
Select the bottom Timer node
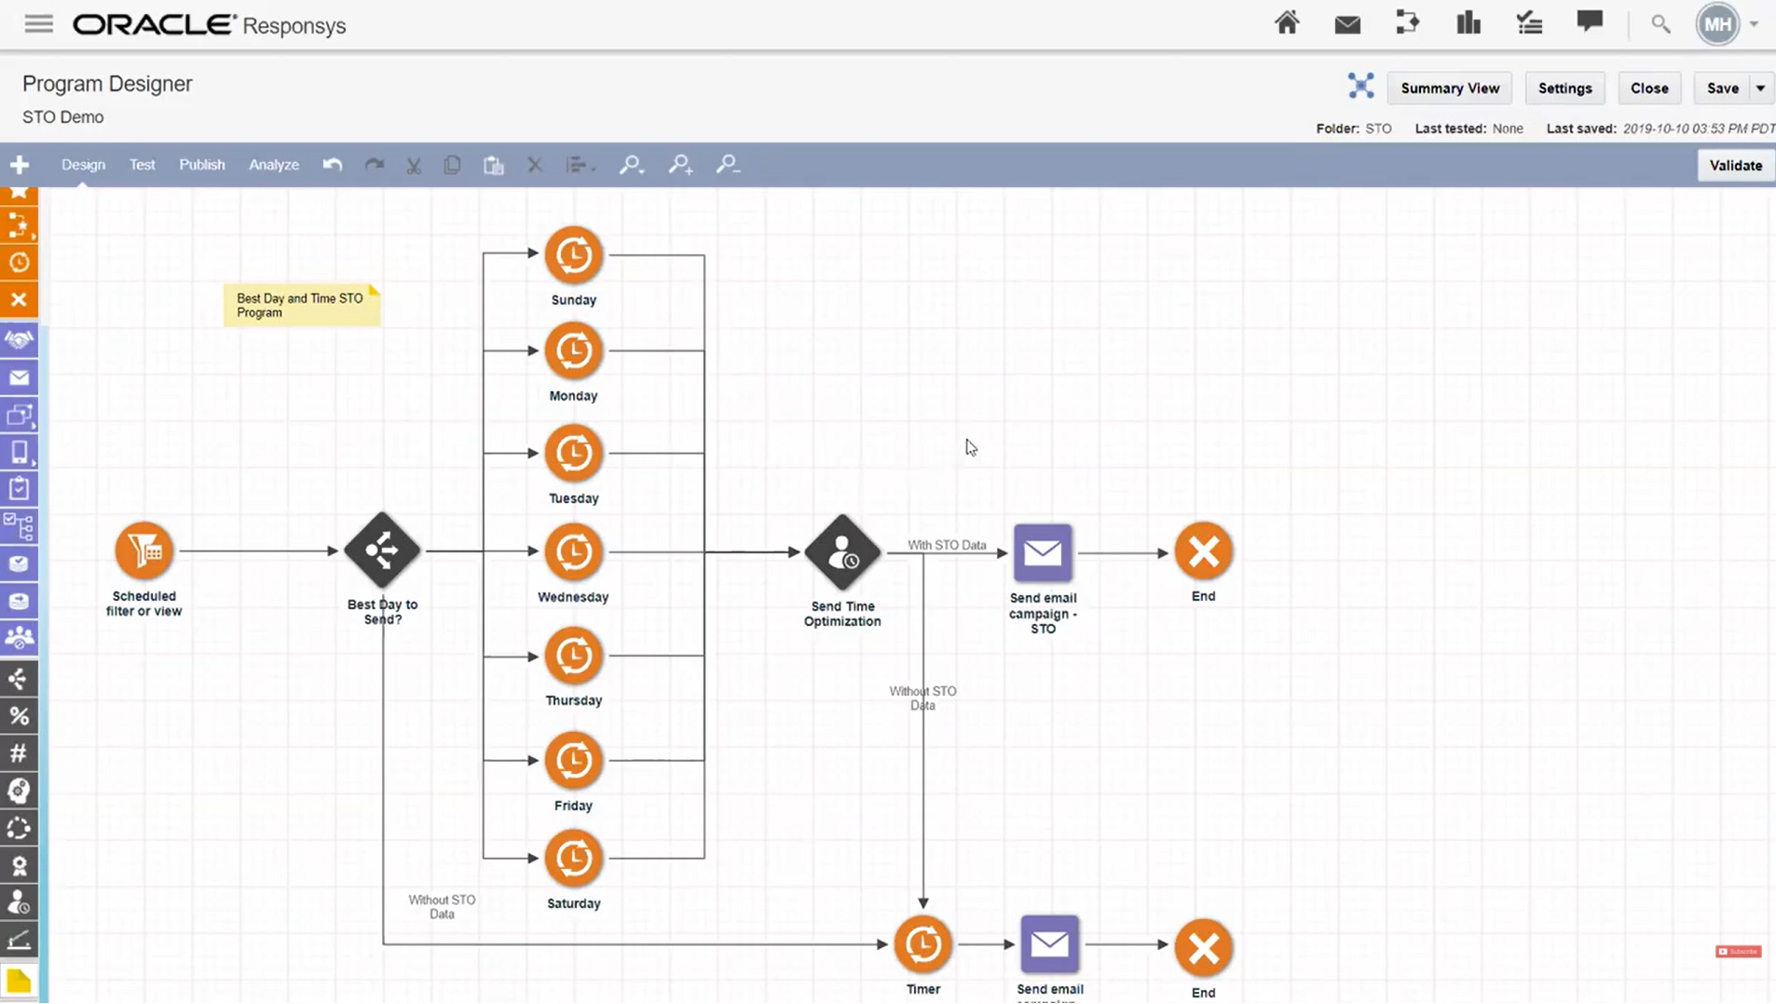[922, 944]
